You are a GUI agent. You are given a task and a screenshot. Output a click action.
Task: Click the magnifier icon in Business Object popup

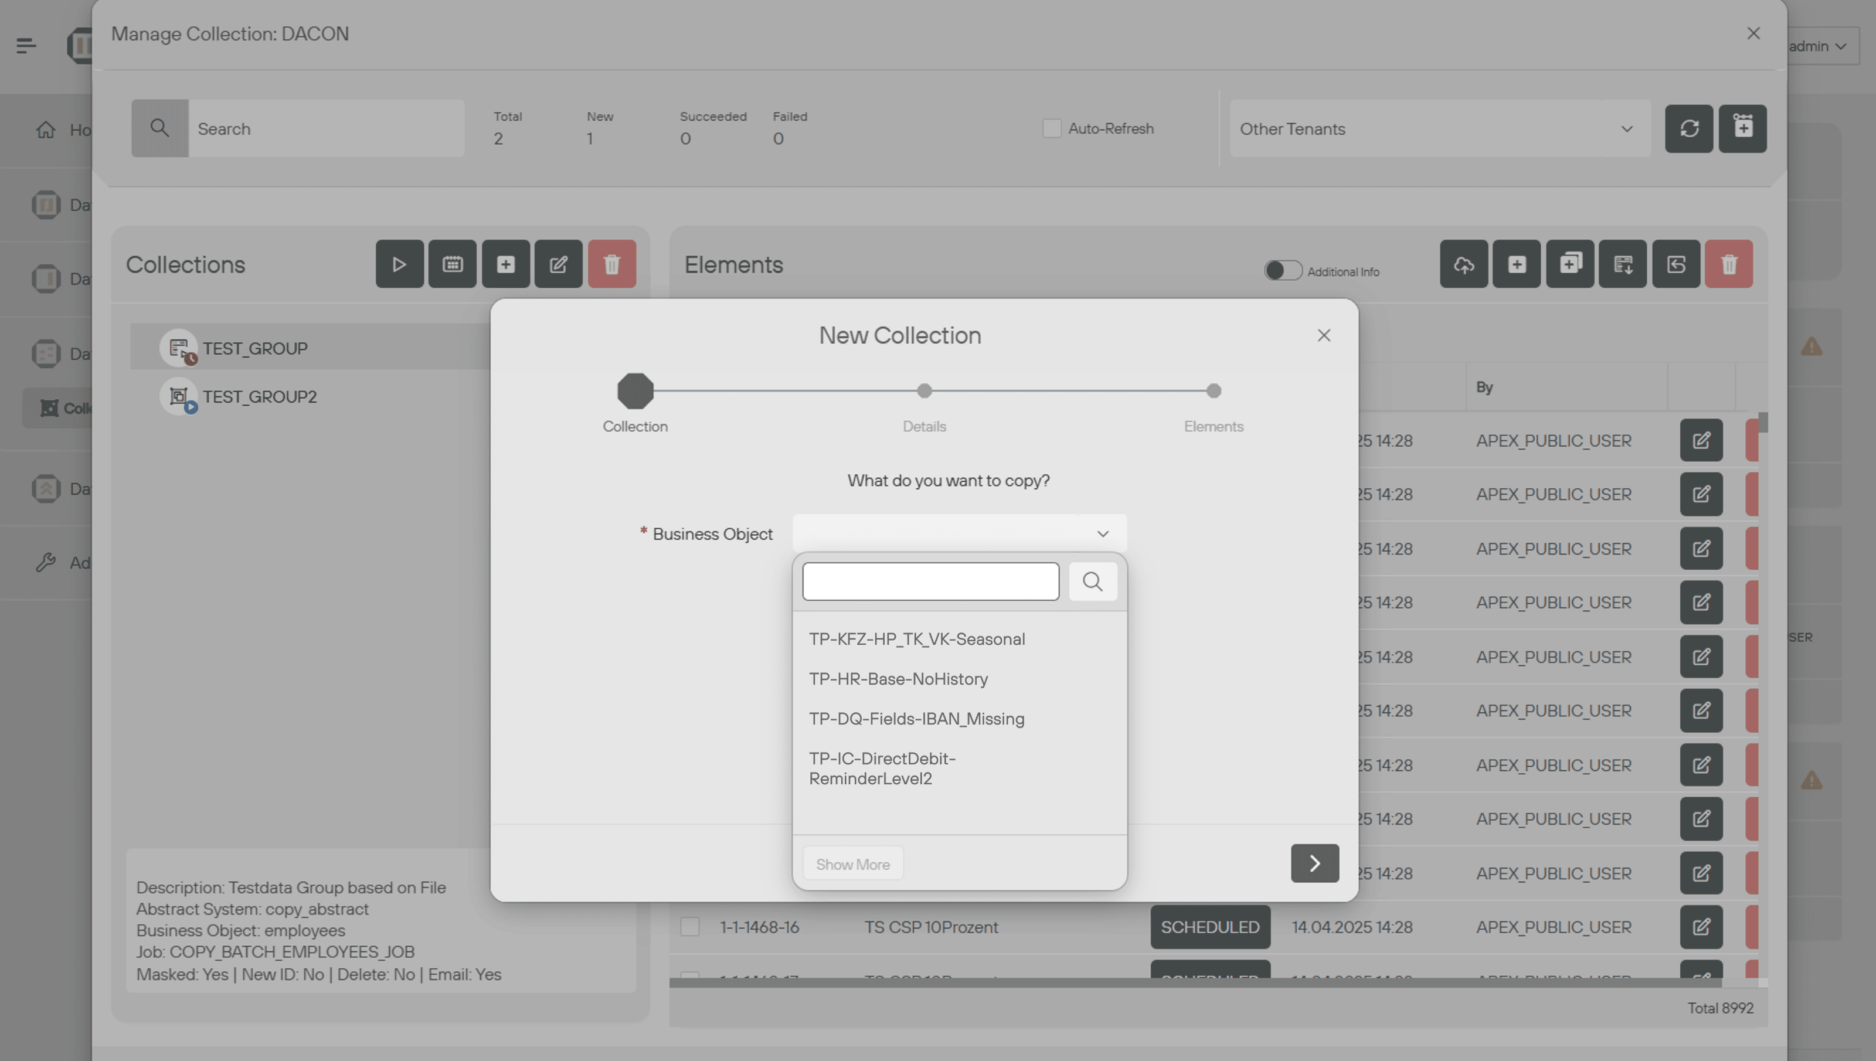pos(1092,581)
